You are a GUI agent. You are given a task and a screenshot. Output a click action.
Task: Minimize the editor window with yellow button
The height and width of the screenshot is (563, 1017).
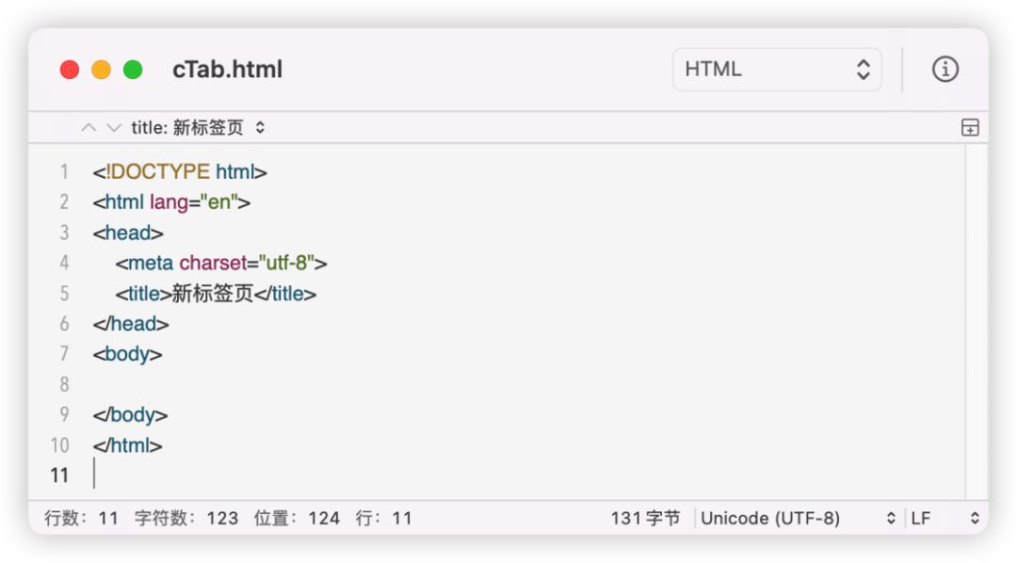point(101,70)
